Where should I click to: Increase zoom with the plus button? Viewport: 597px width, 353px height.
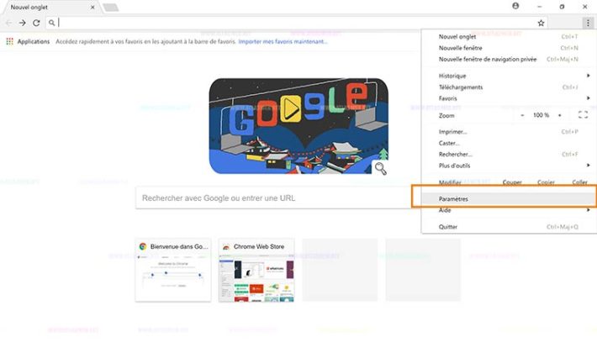pos(561,115)
